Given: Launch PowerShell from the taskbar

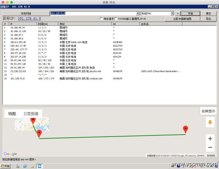Looking at the screenshot, I should click(25, 166).
